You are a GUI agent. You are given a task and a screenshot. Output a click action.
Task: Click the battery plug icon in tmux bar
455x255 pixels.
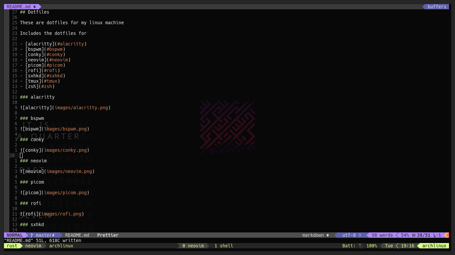coord(360,246)
